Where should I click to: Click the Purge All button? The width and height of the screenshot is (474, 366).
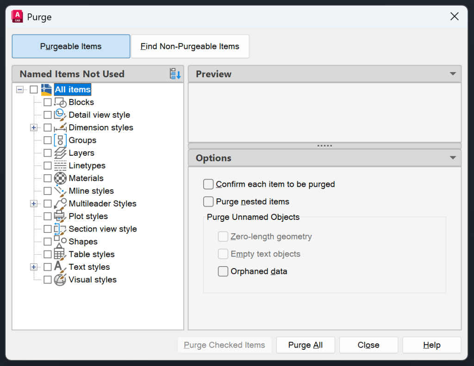[306, 345]
